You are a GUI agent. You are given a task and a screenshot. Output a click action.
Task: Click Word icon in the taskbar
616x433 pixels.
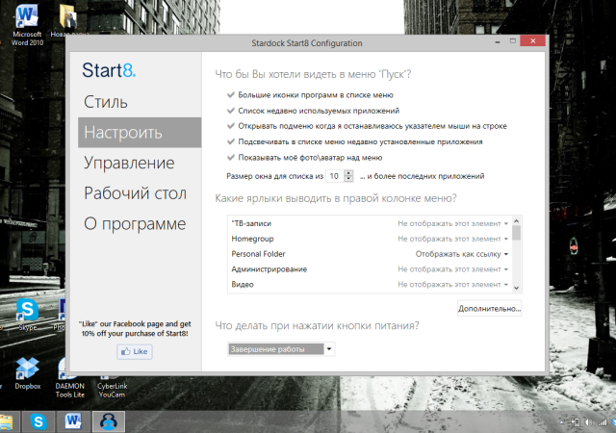[x=73, y=421]
